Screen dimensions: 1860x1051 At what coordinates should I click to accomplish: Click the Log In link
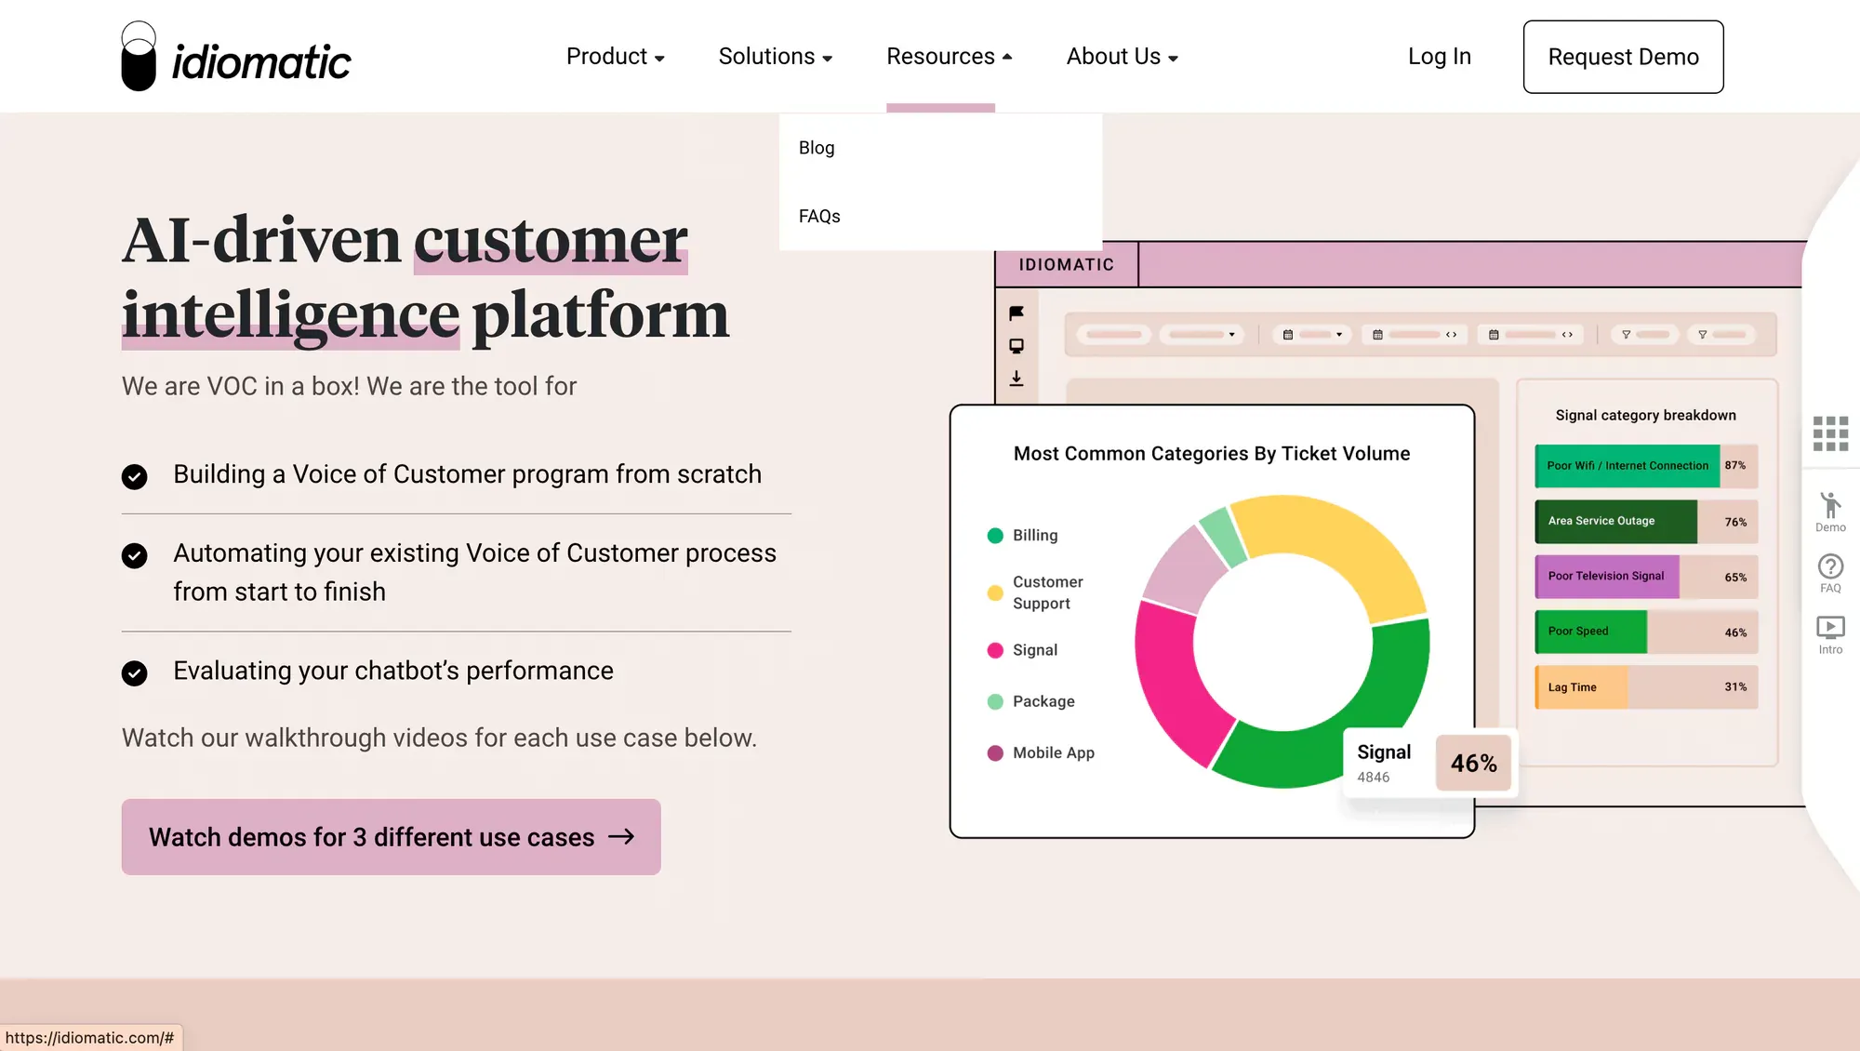point(1439,57)
